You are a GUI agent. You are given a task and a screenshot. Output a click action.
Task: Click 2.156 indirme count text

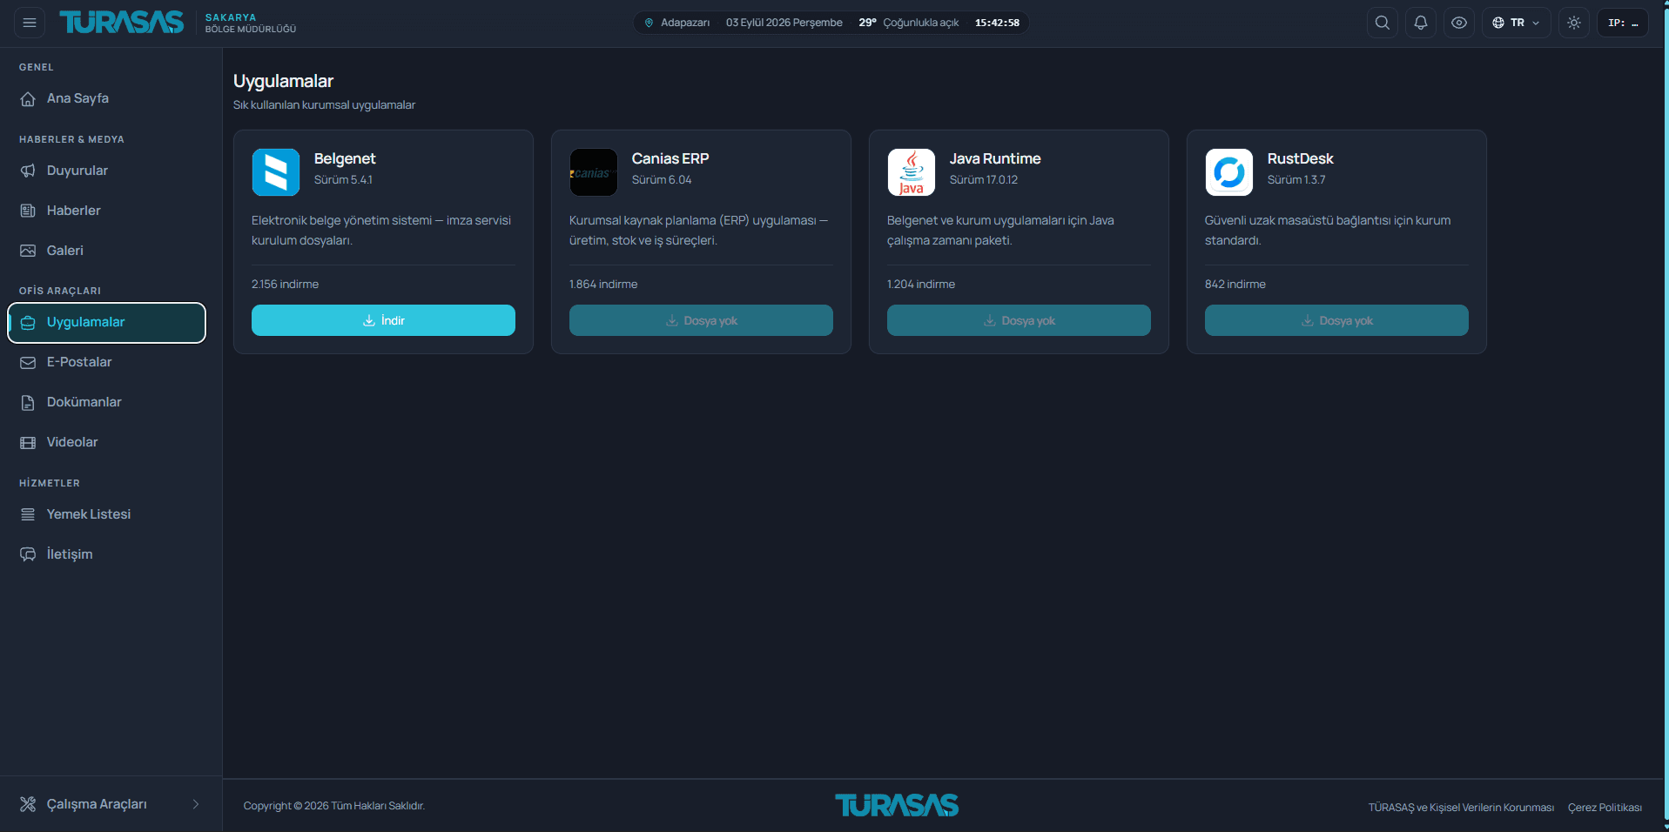tap(286, 285)
